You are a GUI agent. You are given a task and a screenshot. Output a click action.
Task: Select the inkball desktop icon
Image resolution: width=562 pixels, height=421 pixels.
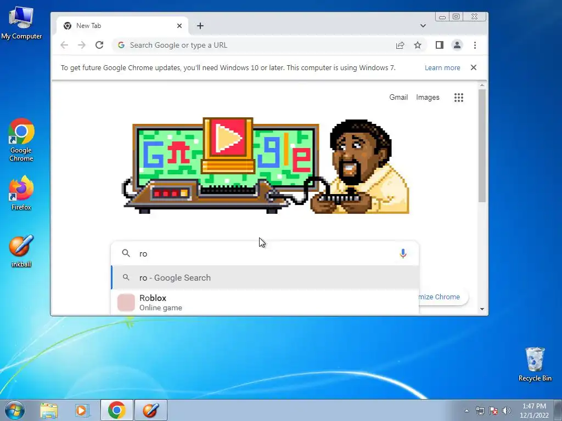click(21, 251)
